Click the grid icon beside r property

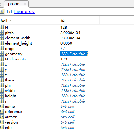[x=2, y=101]
